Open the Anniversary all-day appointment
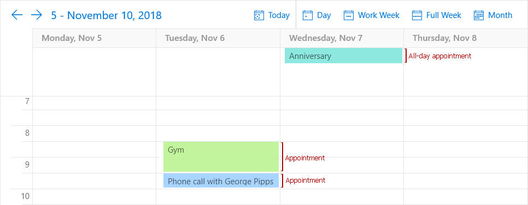 [x=343, y=56]
